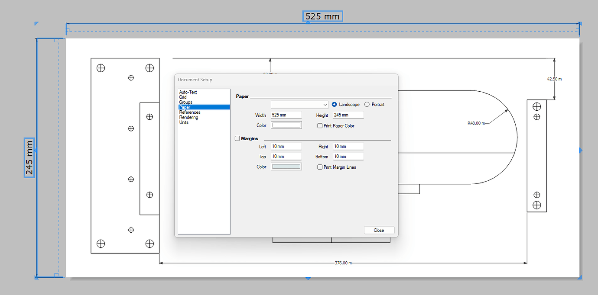Image resolution: width=598 pixels, height=295 pixels.
Task: Click the Height field showing 245 mm
Action: tap(348, 115)
